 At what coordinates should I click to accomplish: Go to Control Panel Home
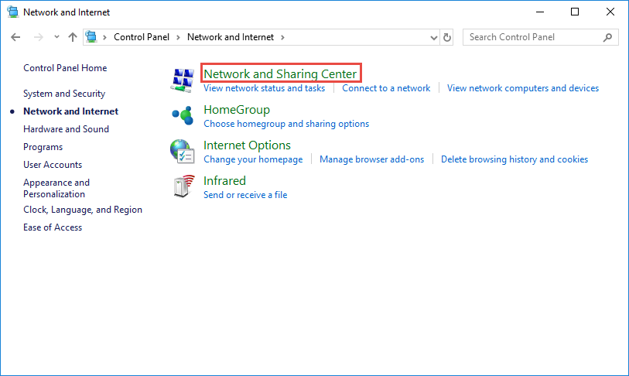(65, 68)
